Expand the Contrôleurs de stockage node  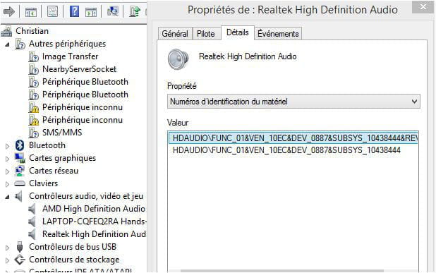tap(8, 260)
